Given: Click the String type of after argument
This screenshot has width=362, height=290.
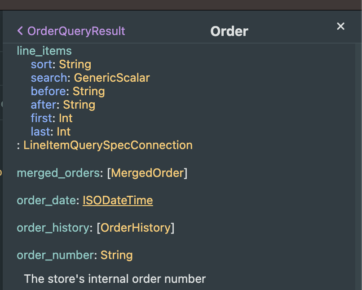Looking at the screenshot, I should (79, 105).
